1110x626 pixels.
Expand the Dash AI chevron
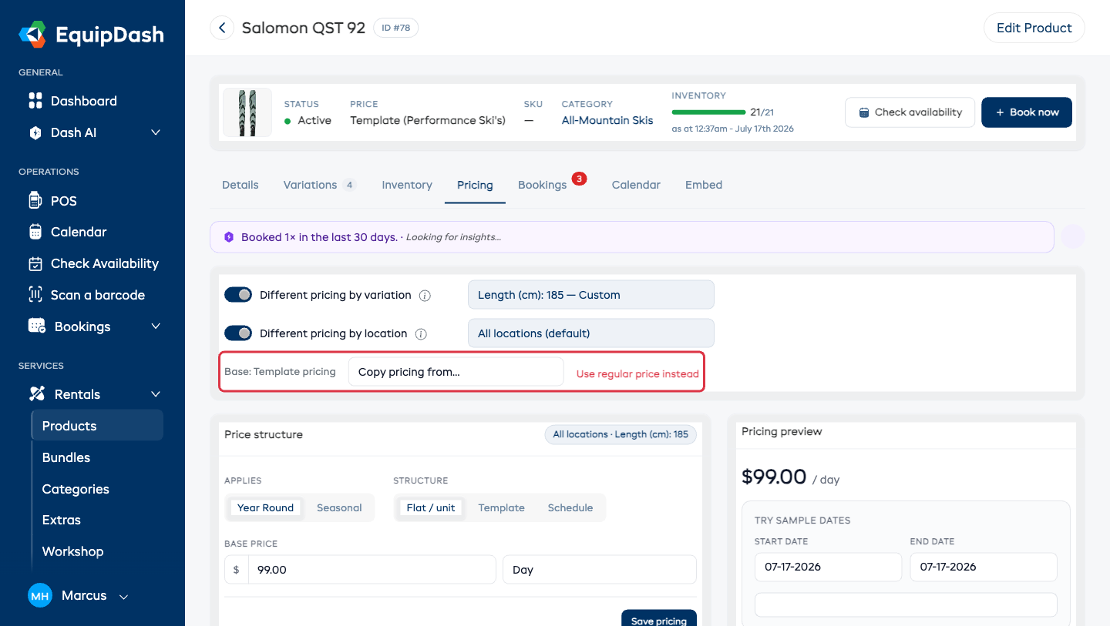click(156, 132)
